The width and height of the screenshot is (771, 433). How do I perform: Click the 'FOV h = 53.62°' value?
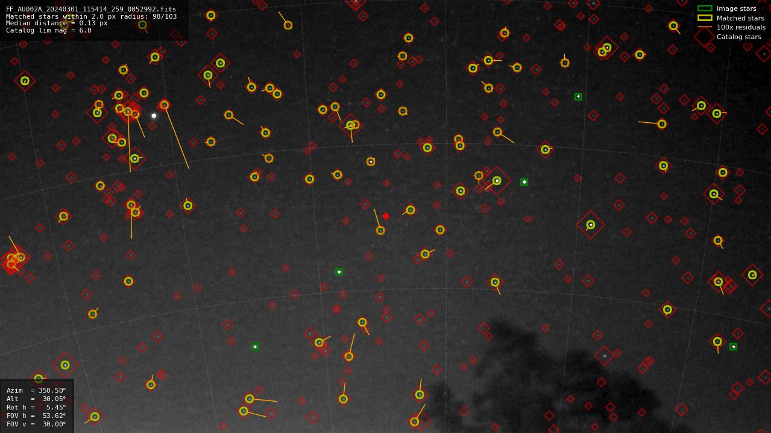pyautogui.click(x=36, y=416)
